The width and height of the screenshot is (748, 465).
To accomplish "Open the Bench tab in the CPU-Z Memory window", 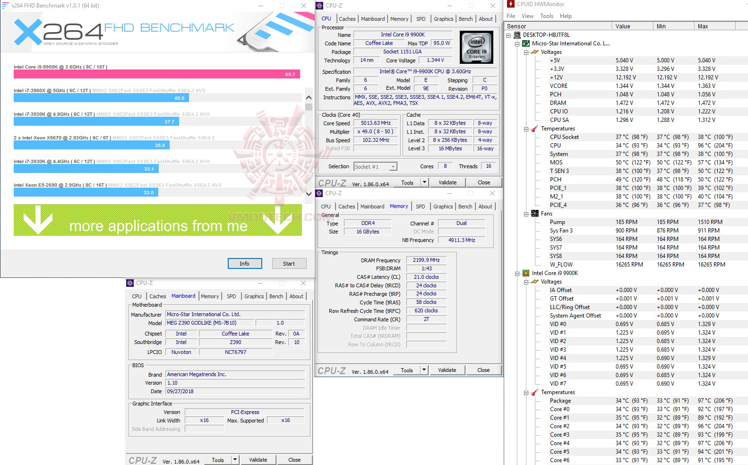I will tap(465, 207).
